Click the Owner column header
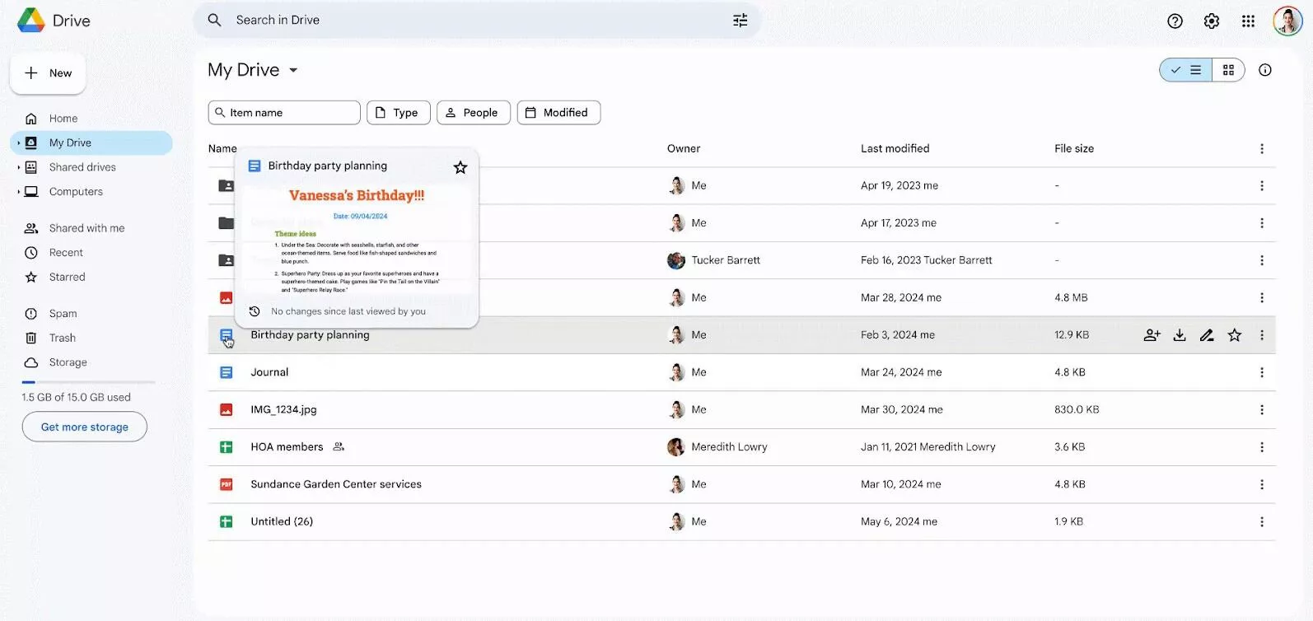This screenshot has width=1313, height=621. click(x=684, y=148)
